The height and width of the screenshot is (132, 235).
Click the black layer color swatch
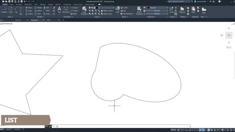tap(97, 8)
